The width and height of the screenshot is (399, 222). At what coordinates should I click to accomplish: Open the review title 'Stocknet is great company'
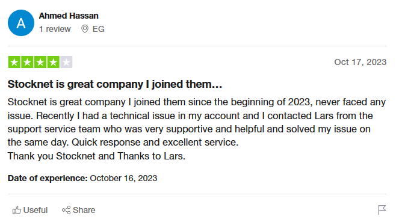click(x=115, y=84)
